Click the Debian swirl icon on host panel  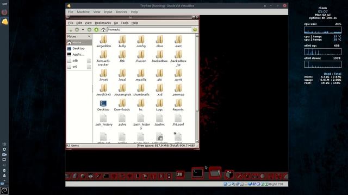pos(4,191)
